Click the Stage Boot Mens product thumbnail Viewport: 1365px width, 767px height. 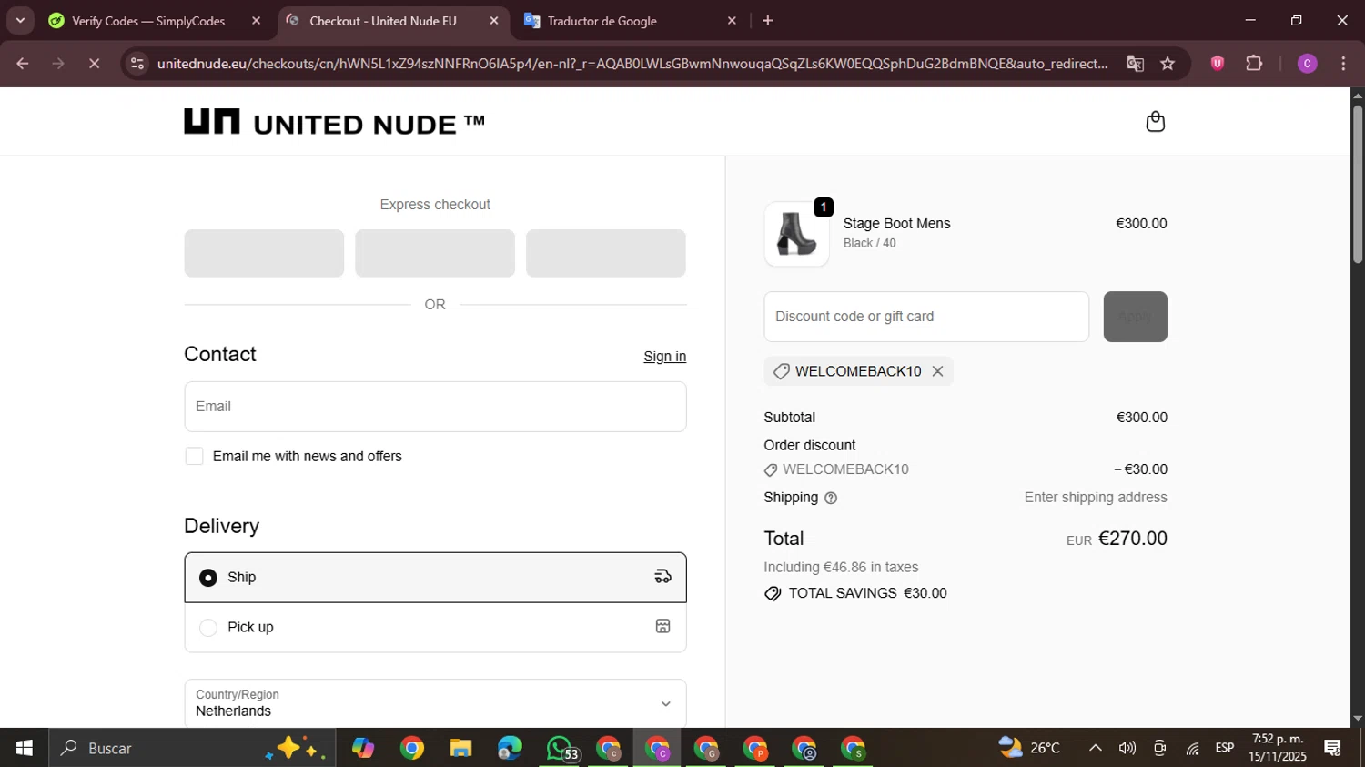point(796,235)
